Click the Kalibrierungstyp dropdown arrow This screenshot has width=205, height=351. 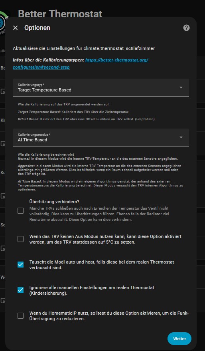pos(181,87)
